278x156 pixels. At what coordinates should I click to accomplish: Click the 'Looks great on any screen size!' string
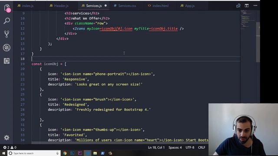109,84
